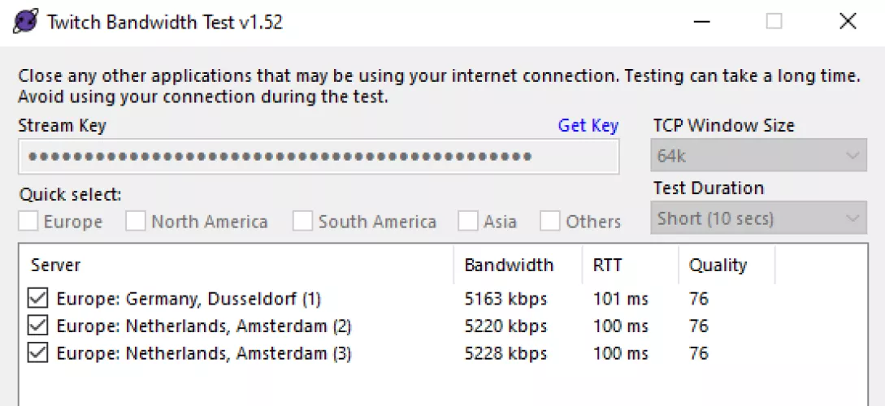
Task: Toggle the Netherlands, Amsterdam (3) server checkbox
Action: pyautogui.click(x=37, y=354)
